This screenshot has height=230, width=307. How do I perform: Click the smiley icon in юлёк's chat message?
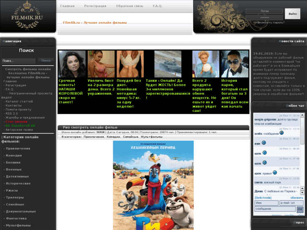(x=282, y=133)
